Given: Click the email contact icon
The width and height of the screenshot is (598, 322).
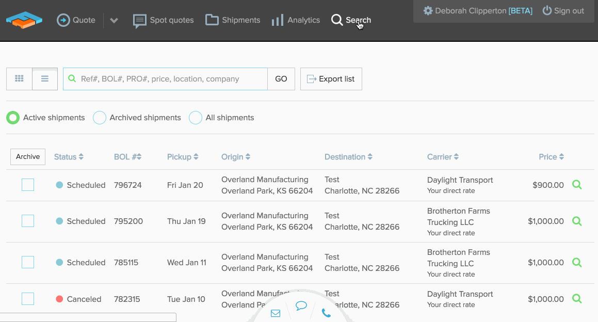Looking at the screenshot, I should 276,313.
